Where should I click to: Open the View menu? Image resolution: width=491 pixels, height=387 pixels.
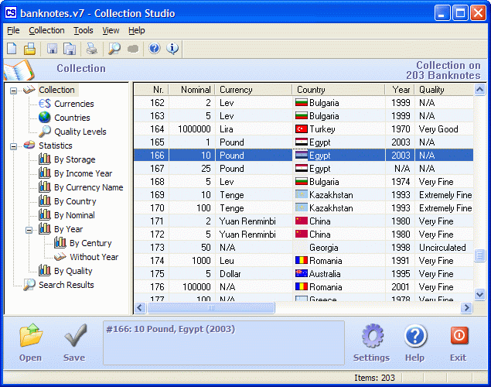[111, 30]
